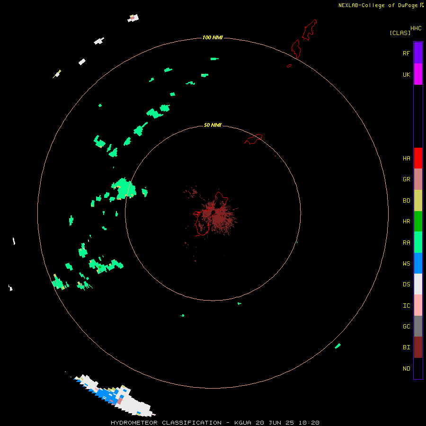Click the BD yellow legend swatch
Screen dimensions: 426x426
pyautogui.click(x=418, y=201)
